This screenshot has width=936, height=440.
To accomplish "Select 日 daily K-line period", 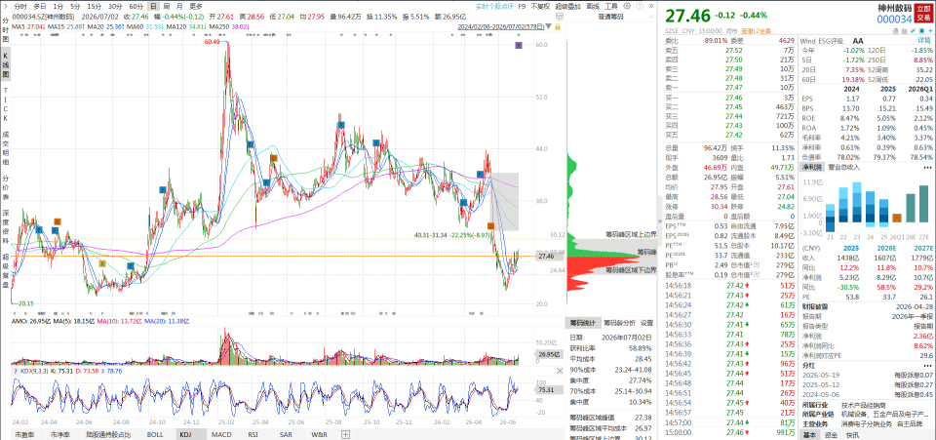I will pyautogui.click(x=154, y=6).
